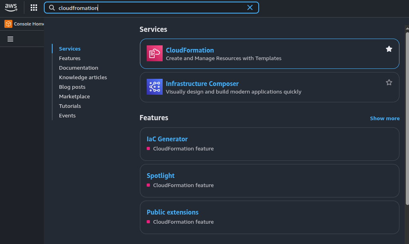Viewport: 409px width, 244px height.
Task: Unfavorite CloudFormation via its filled star
Action: (389, 49)
